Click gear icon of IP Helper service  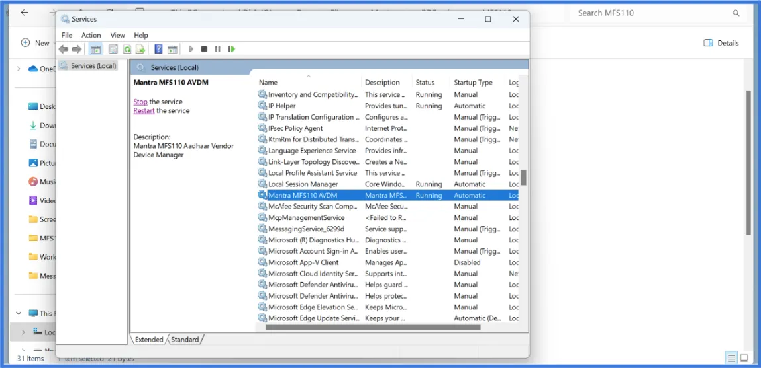262,106
